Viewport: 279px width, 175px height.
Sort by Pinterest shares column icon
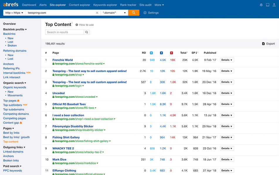[x=171, y=53]
